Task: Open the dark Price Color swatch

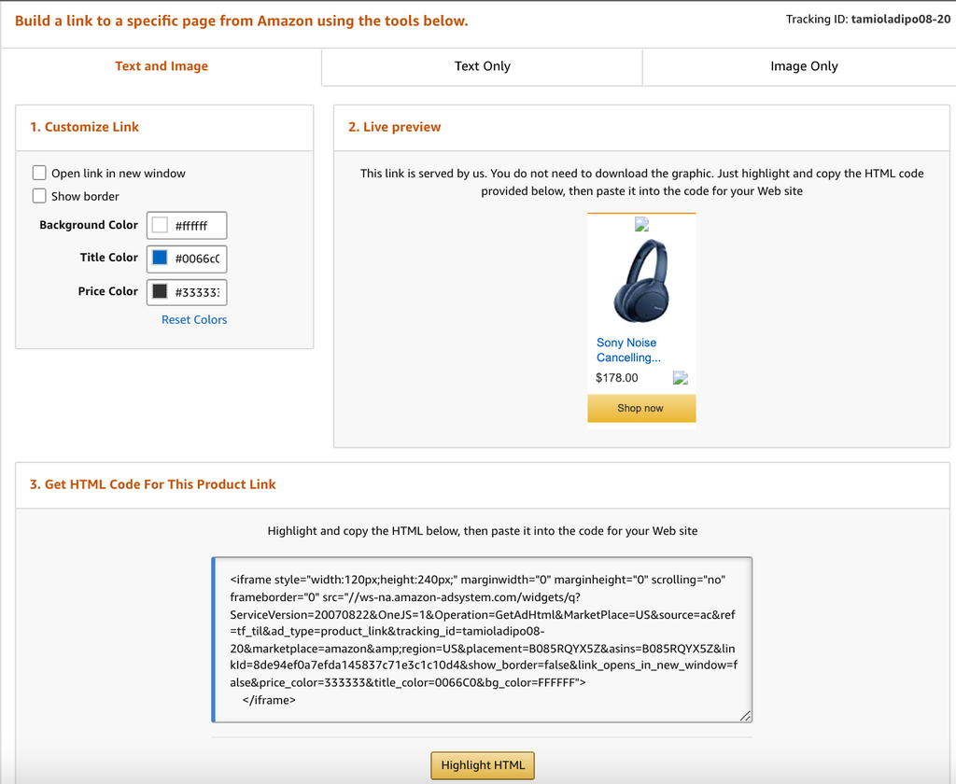Action: click(160, 291)
